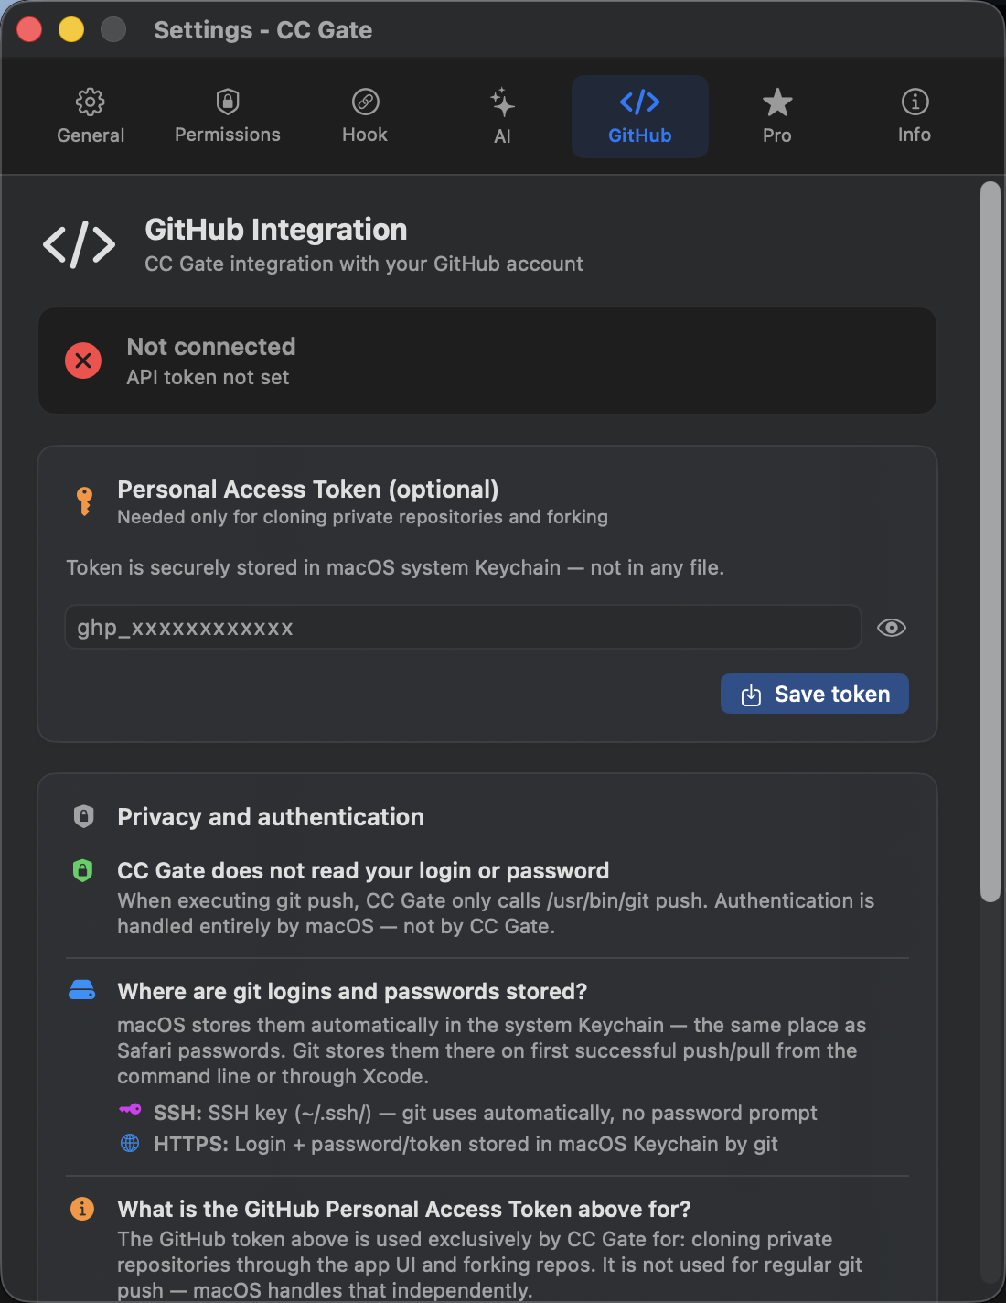Click the green lock icon about login privacy
Screen dimensions: 1006x1303
click(x=83, y=870)
